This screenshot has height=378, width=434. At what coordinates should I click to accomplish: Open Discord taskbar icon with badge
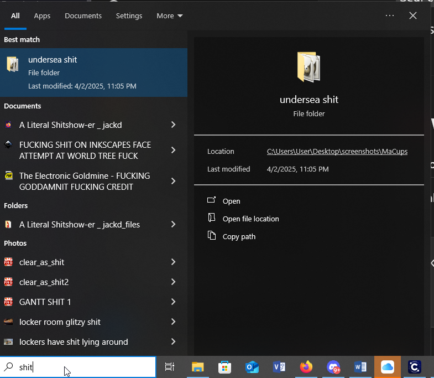tap(333, 367)
